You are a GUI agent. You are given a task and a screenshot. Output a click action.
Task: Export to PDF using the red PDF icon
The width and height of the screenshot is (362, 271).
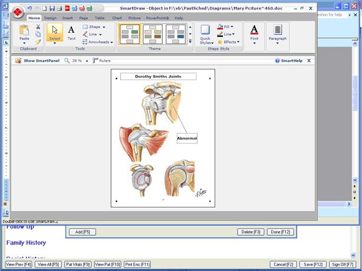[67, 8]
